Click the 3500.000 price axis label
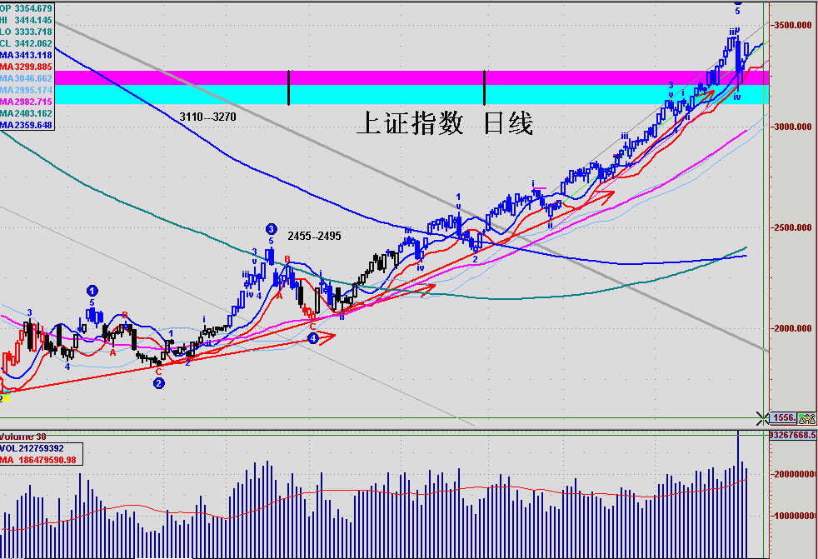 click(793, 25)
